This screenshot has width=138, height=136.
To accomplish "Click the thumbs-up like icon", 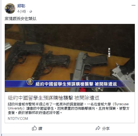I will pyautogui.click(x=34, y=128).
